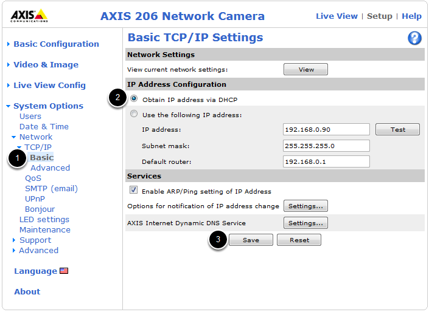Open Live View from top navigation
This screenshot has height=312, width=429.
coord(337,16)
